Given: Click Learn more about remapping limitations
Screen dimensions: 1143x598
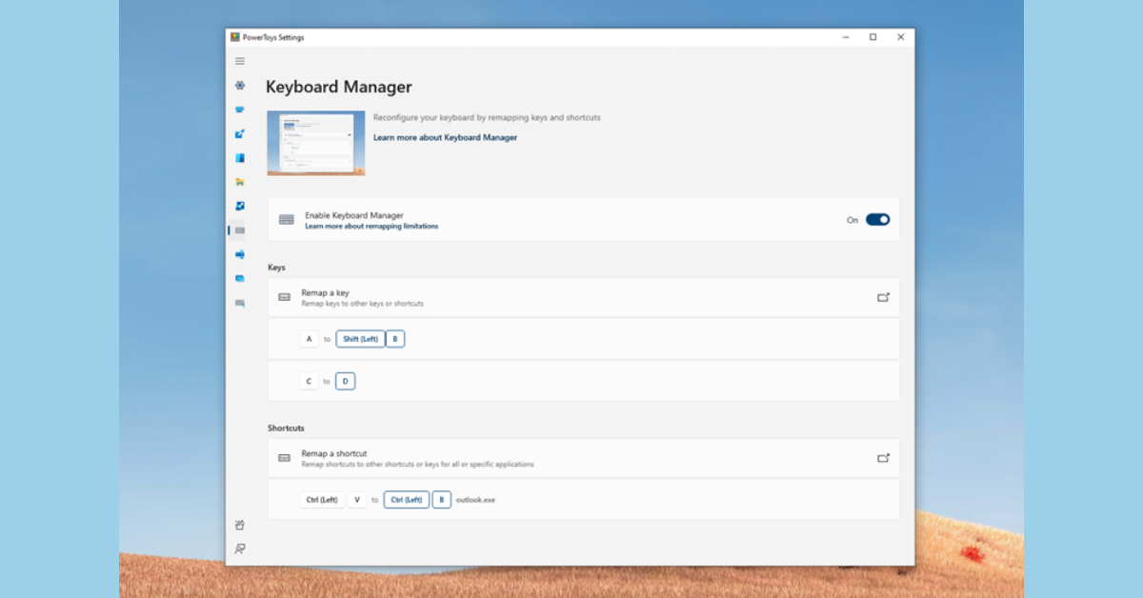Looking at the screenshot, I should [x=371, y=227].
